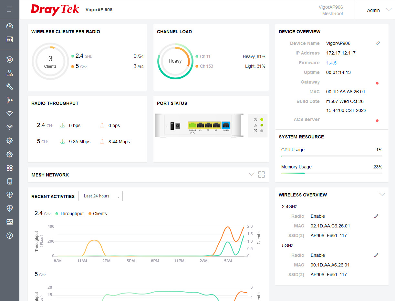This screenshot has height=301, width=395.
Task: Collapse the Wireless Overview panel
Action: point(382,195)
